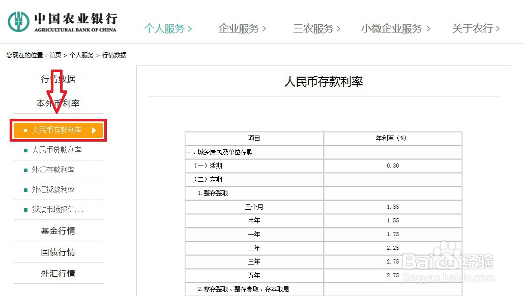Click 行情数据 in the breadcrumb
The image size is (524, 296).
tap(114, 55)
